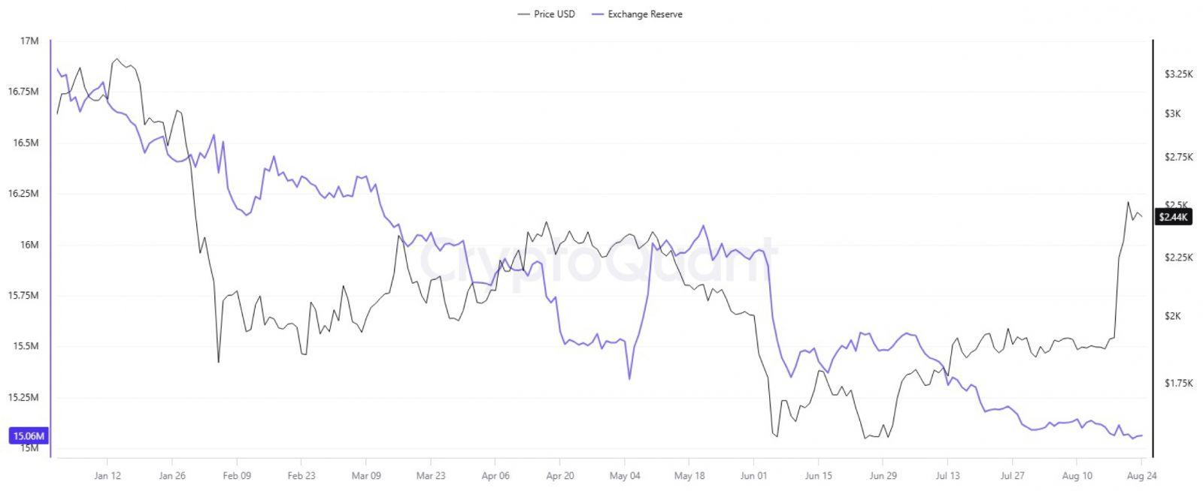1203x491 pixels.
Task: Click the $3.25K right axis label
Action: click(x=1178, y=74)
